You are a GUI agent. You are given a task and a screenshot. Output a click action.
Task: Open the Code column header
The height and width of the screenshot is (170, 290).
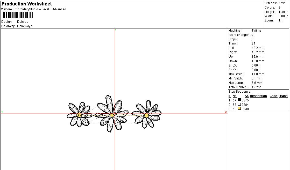[x=273, y=96]
